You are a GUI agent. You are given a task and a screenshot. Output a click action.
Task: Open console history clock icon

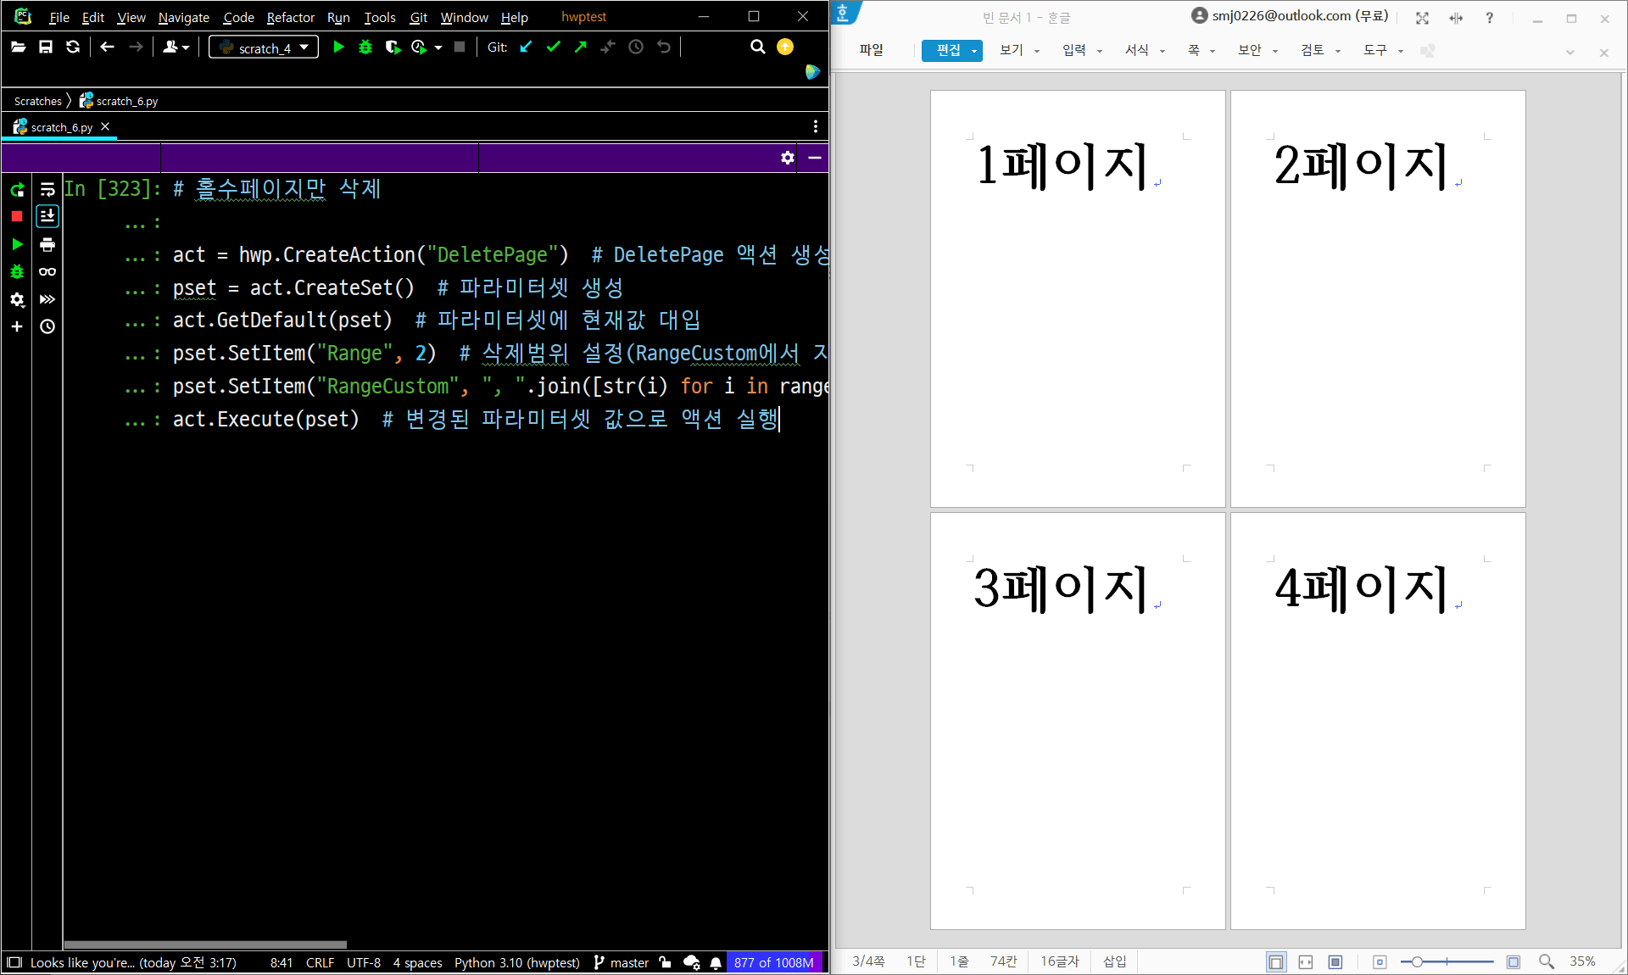click(47, 326)
